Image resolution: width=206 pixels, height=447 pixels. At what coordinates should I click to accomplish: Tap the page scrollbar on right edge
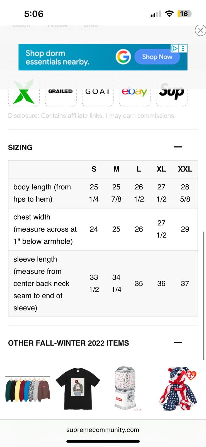pos(204,296)
